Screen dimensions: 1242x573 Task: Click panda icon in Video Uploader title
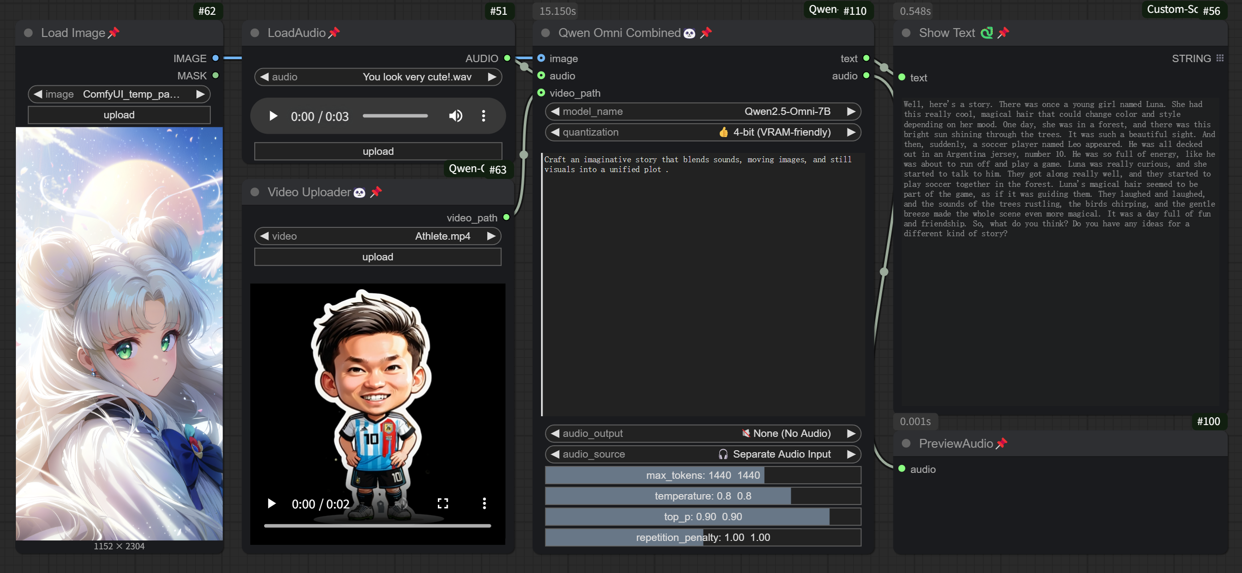pyautogui.click(x=359, y=192)
